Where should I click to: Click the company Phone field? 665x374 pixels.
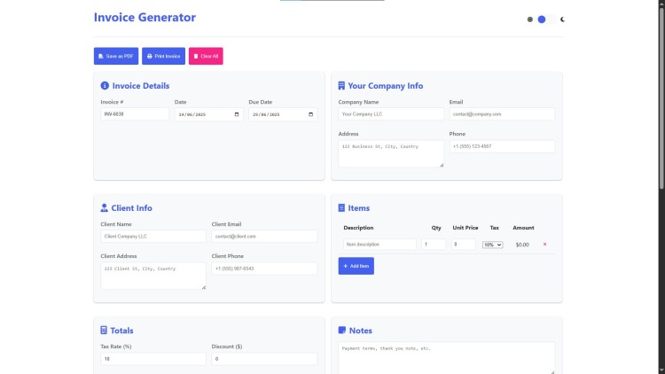(x=502, y=146)
